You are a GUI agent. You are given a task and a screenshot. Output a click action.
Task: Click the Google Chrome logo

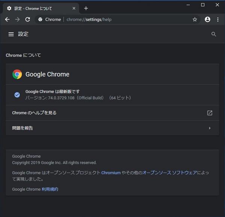click(17, 74)
